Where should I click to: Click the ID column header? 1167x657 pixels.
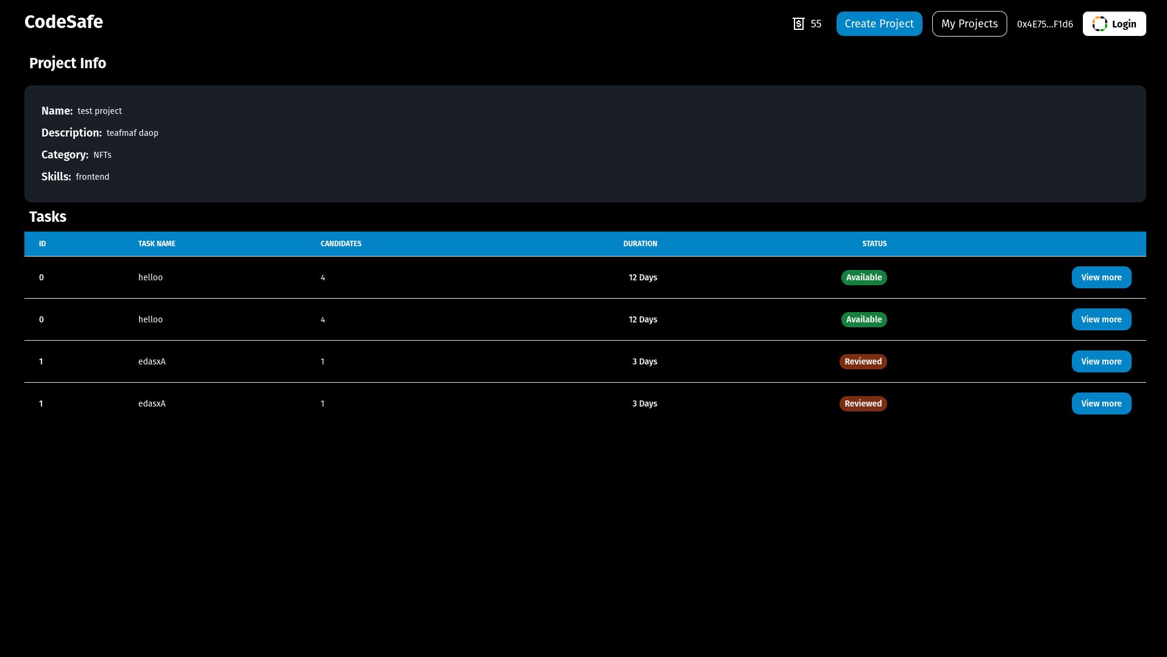pyautogui.click(x=42, y=244)
